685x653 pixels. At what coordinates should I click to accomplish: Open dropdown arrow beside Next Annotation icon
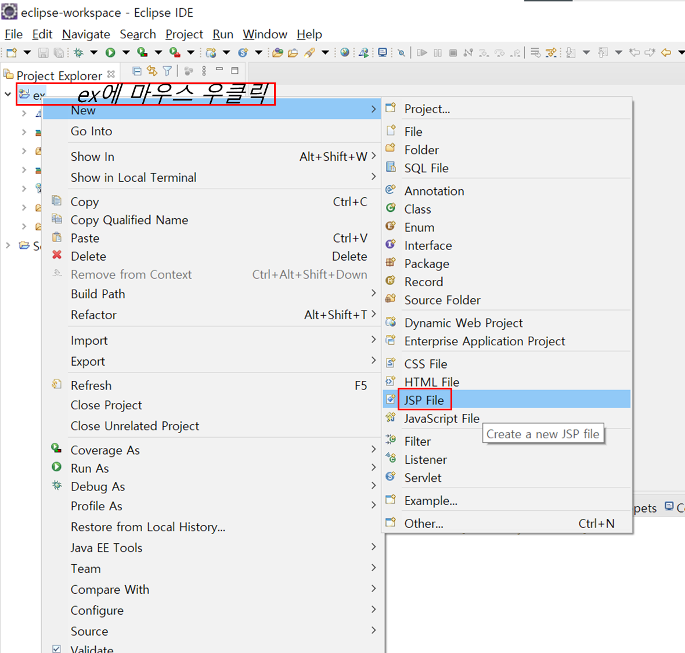pos(586,53)
